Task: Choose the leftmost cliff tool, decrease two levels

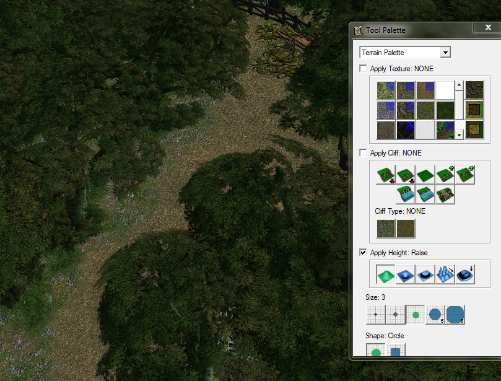Action: [386, 175]
